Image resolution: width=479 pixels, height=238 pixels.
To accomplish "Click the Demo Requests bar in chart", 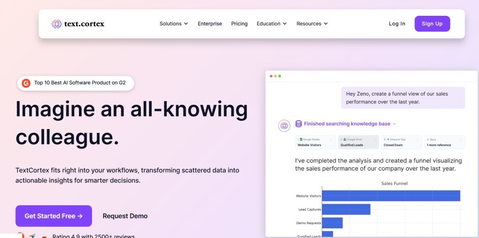I will click(x=332, y=223).
